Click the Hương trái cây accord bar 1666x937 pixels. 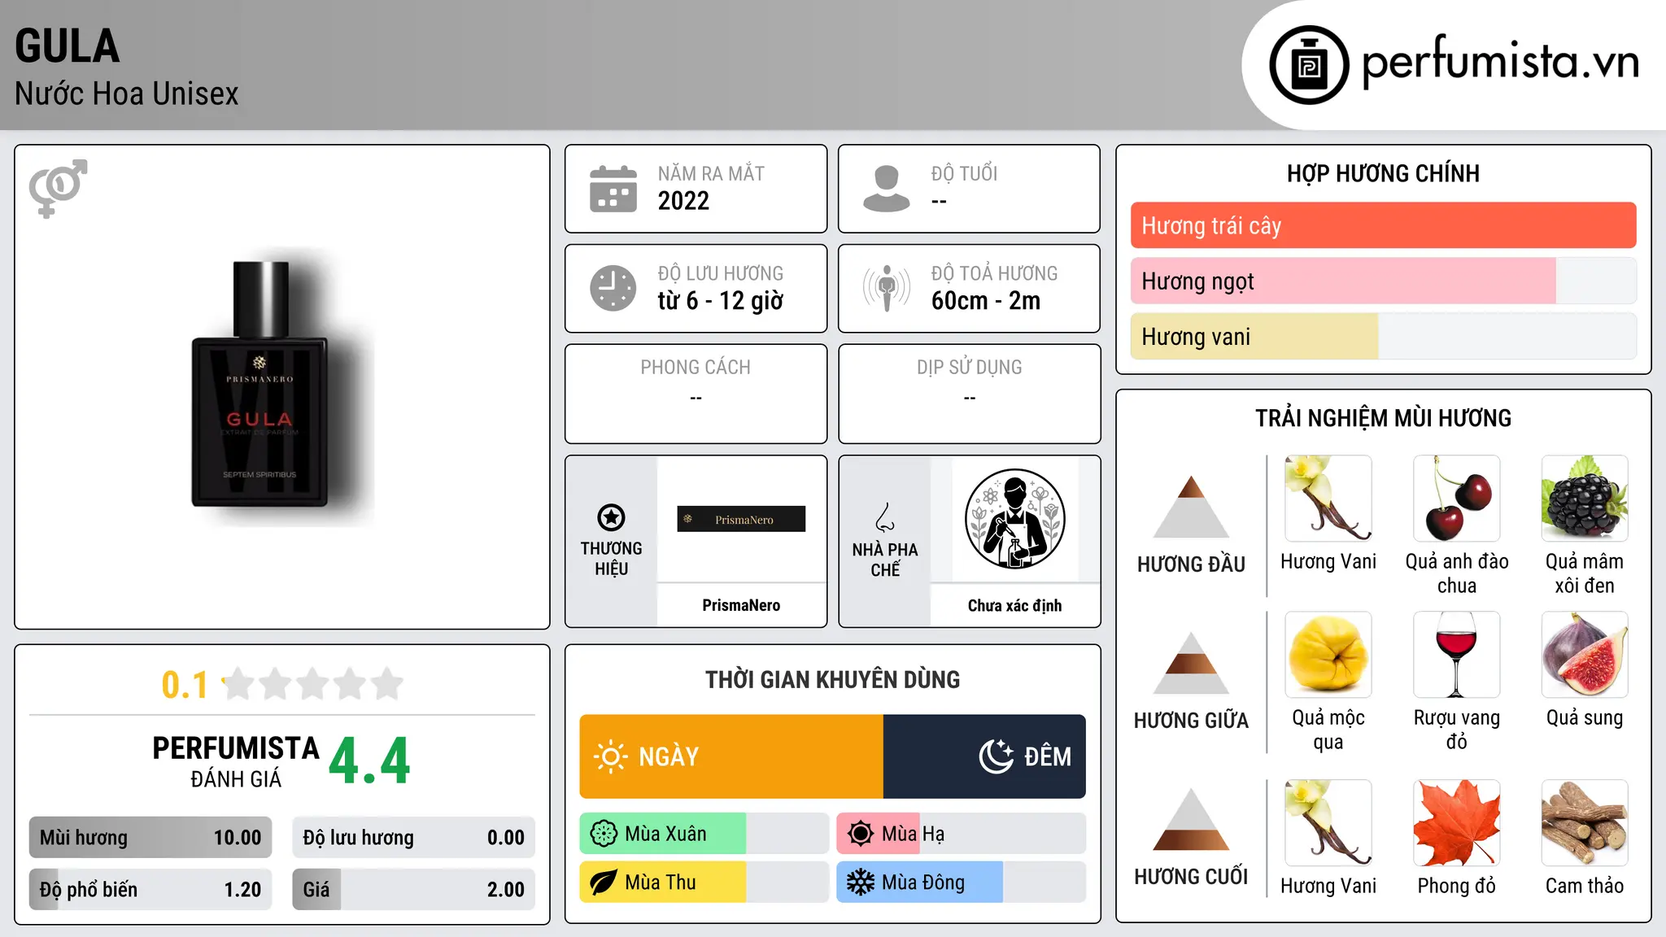[x=1383, y=225]
